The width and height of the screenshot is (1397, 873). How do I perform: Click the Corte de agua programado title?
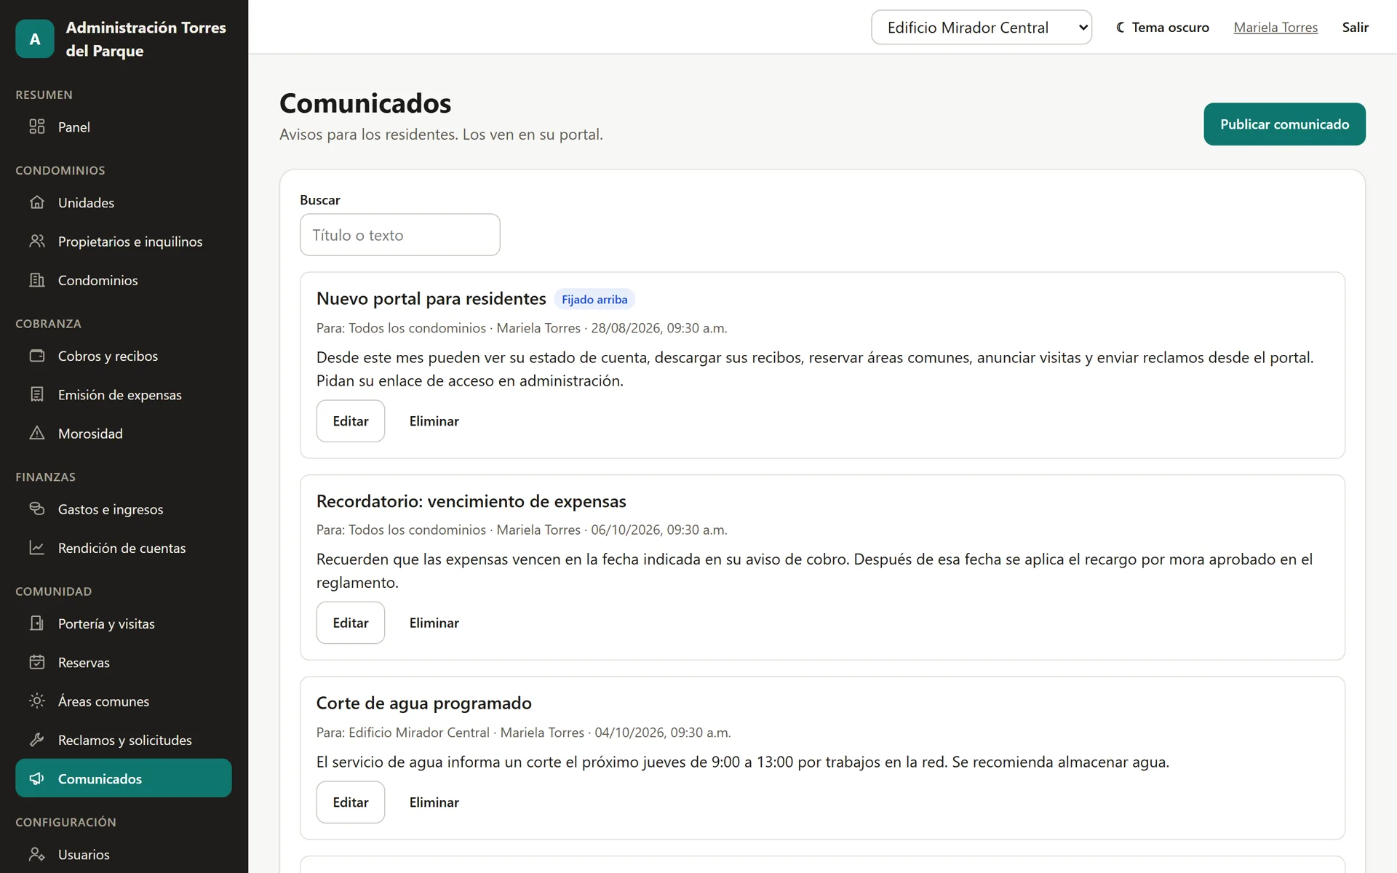coord(423,703)
